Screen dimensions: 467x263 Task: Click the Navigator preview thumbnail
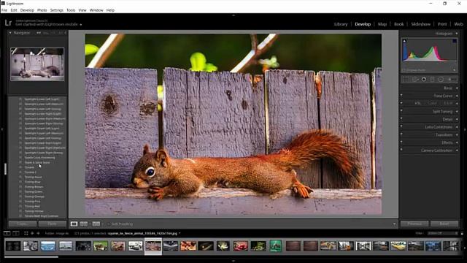pyautogui.click(x=37, y=64)
